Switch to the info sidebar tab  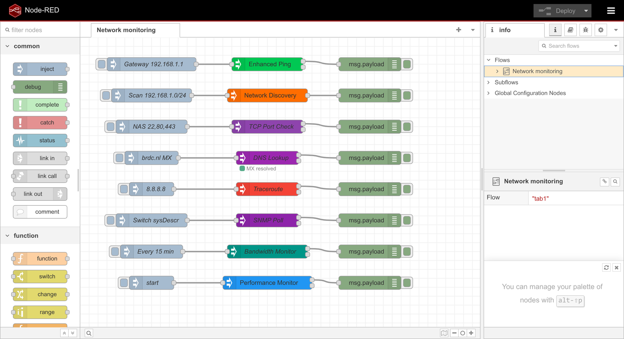(515, 30)
